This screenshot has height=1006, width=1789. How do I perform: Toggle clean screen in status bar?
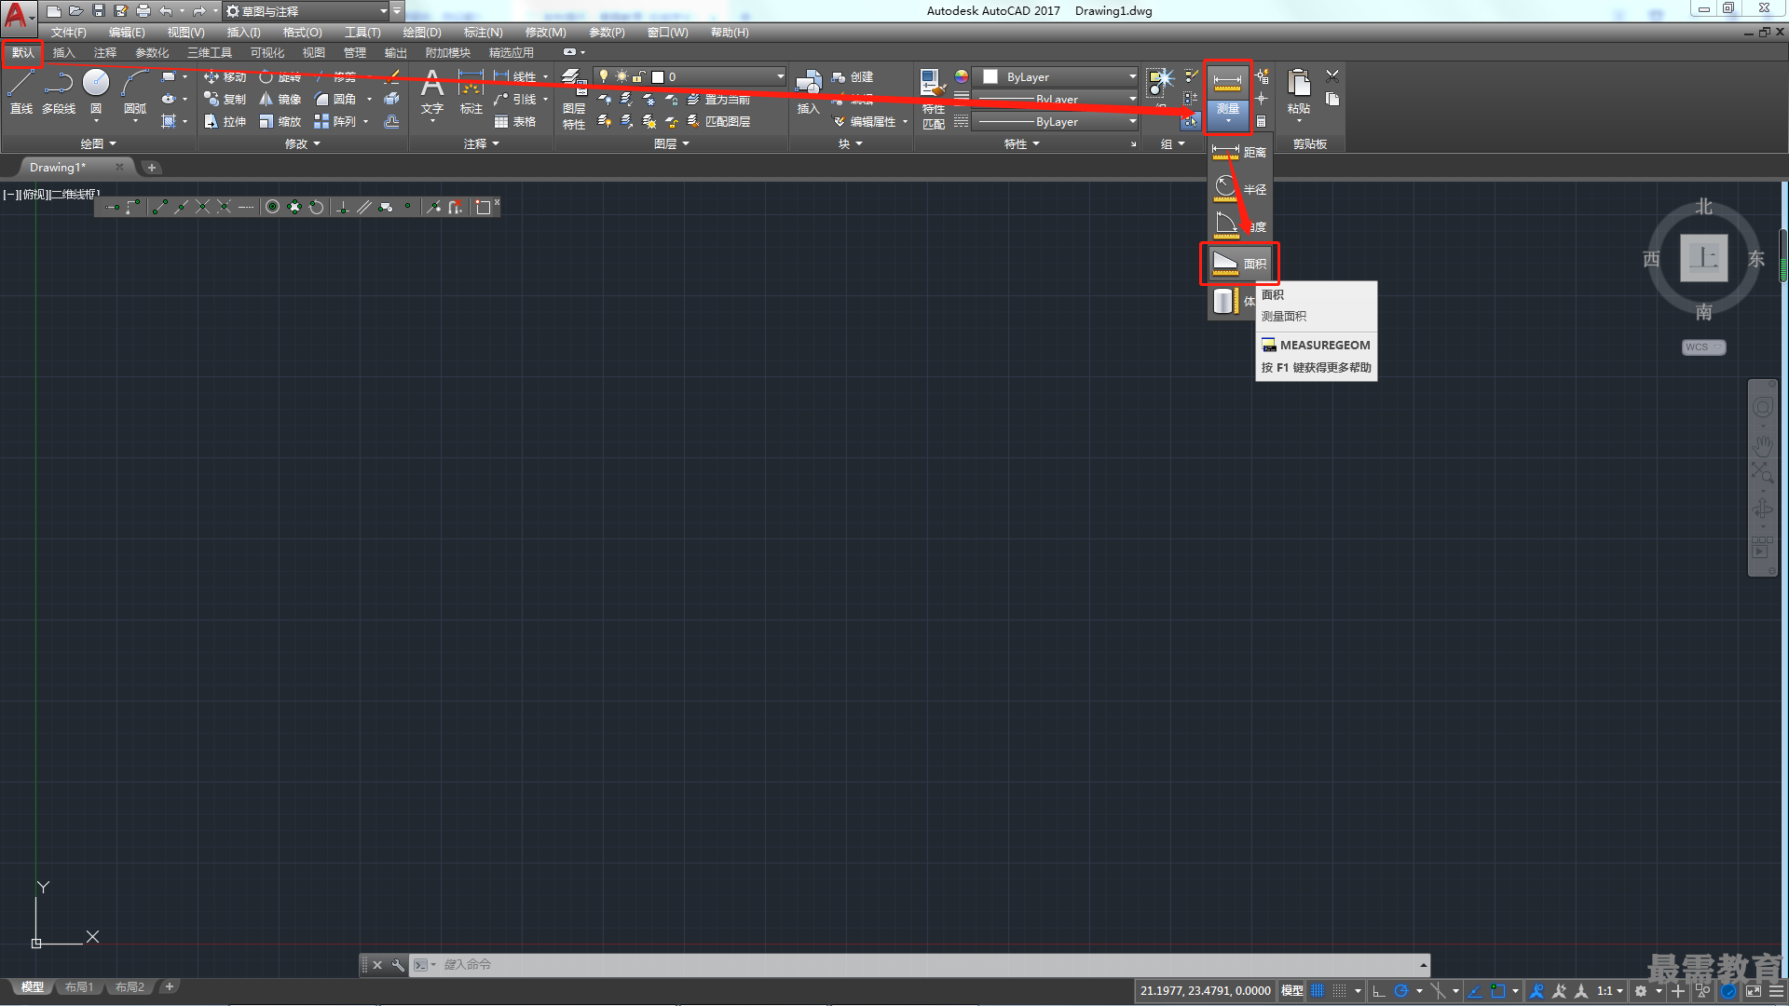point(1754,991)
